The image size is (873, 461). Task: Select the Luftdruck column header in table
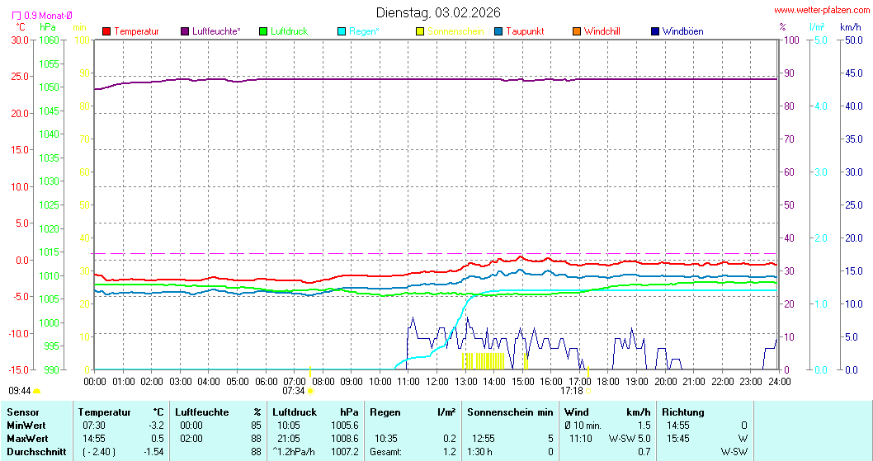pyautogui.click(x=295, y=412)
